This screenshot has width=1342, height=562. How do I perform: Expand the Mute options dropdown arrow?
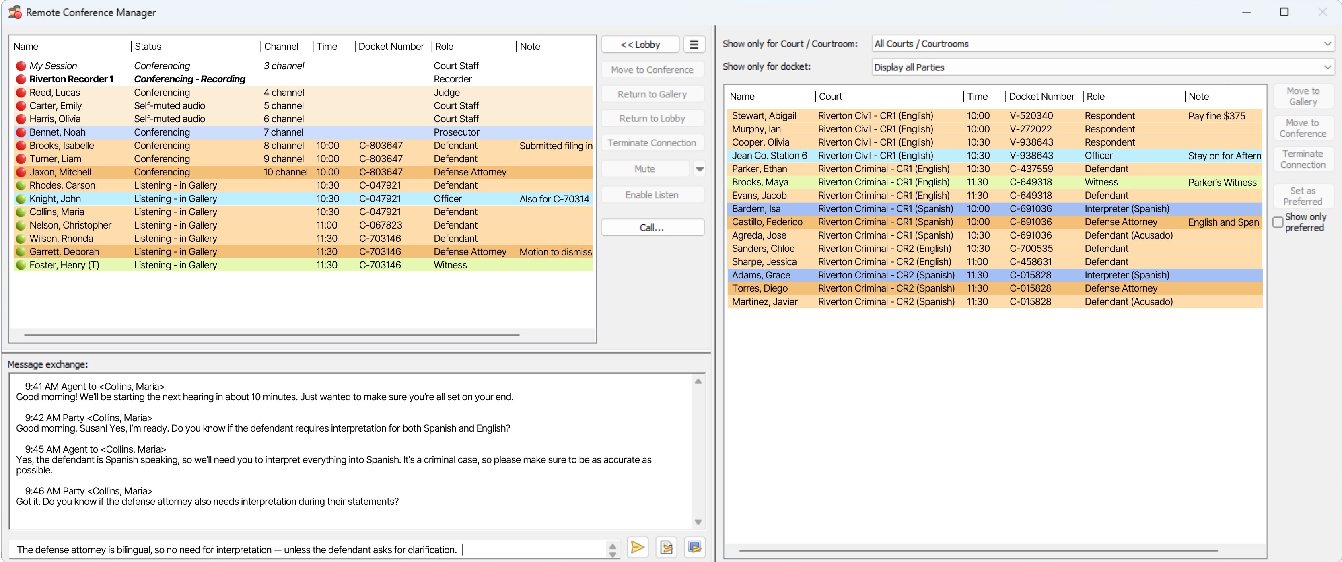[700, 169]
